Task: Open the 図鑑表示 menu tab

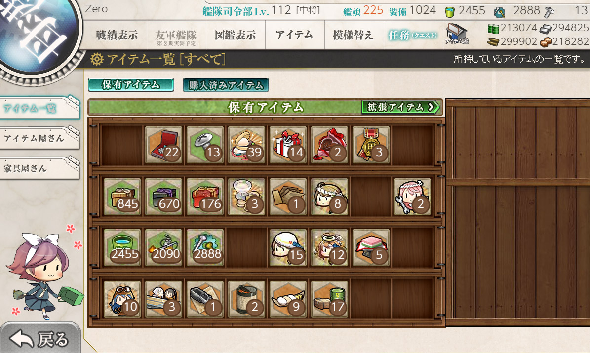Action: [x=236, y=35]
